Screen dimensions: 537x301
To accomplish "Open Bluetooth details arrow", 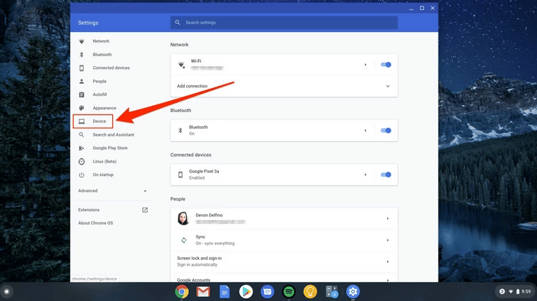I will (x=365, y=130).
